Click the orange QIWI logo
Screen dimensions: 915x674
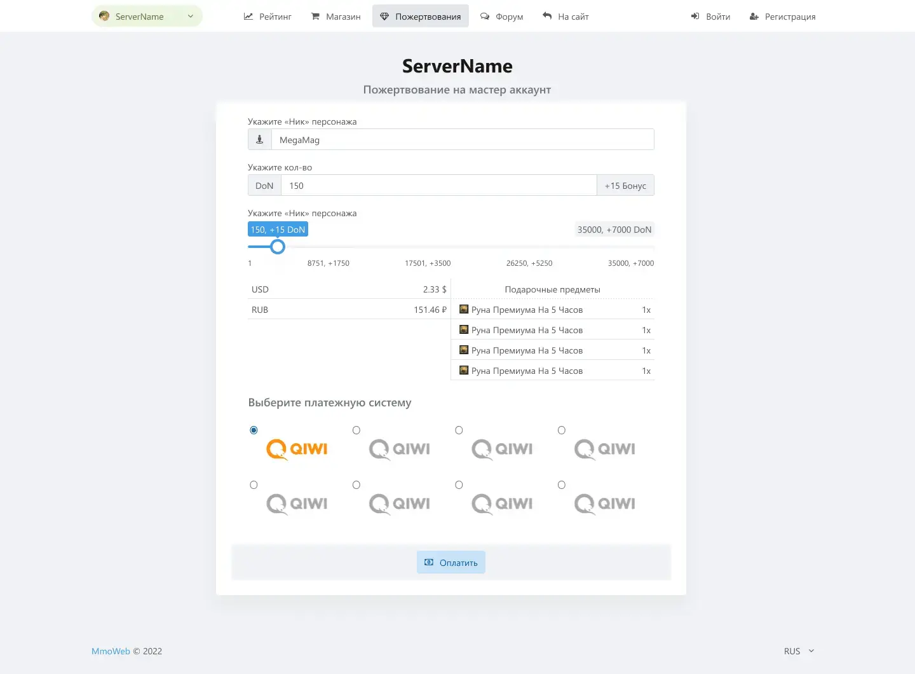click(297, 450)
